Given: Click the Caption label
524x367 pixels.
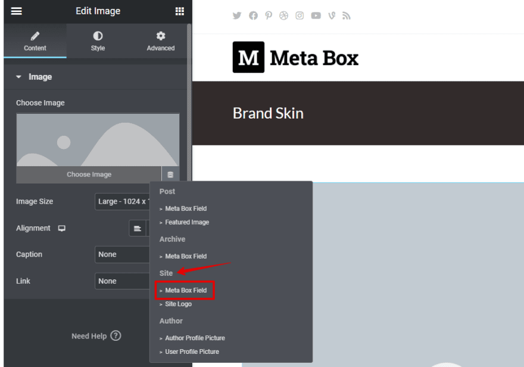Looking at the screenshot, I should click(x=29, y=254).
